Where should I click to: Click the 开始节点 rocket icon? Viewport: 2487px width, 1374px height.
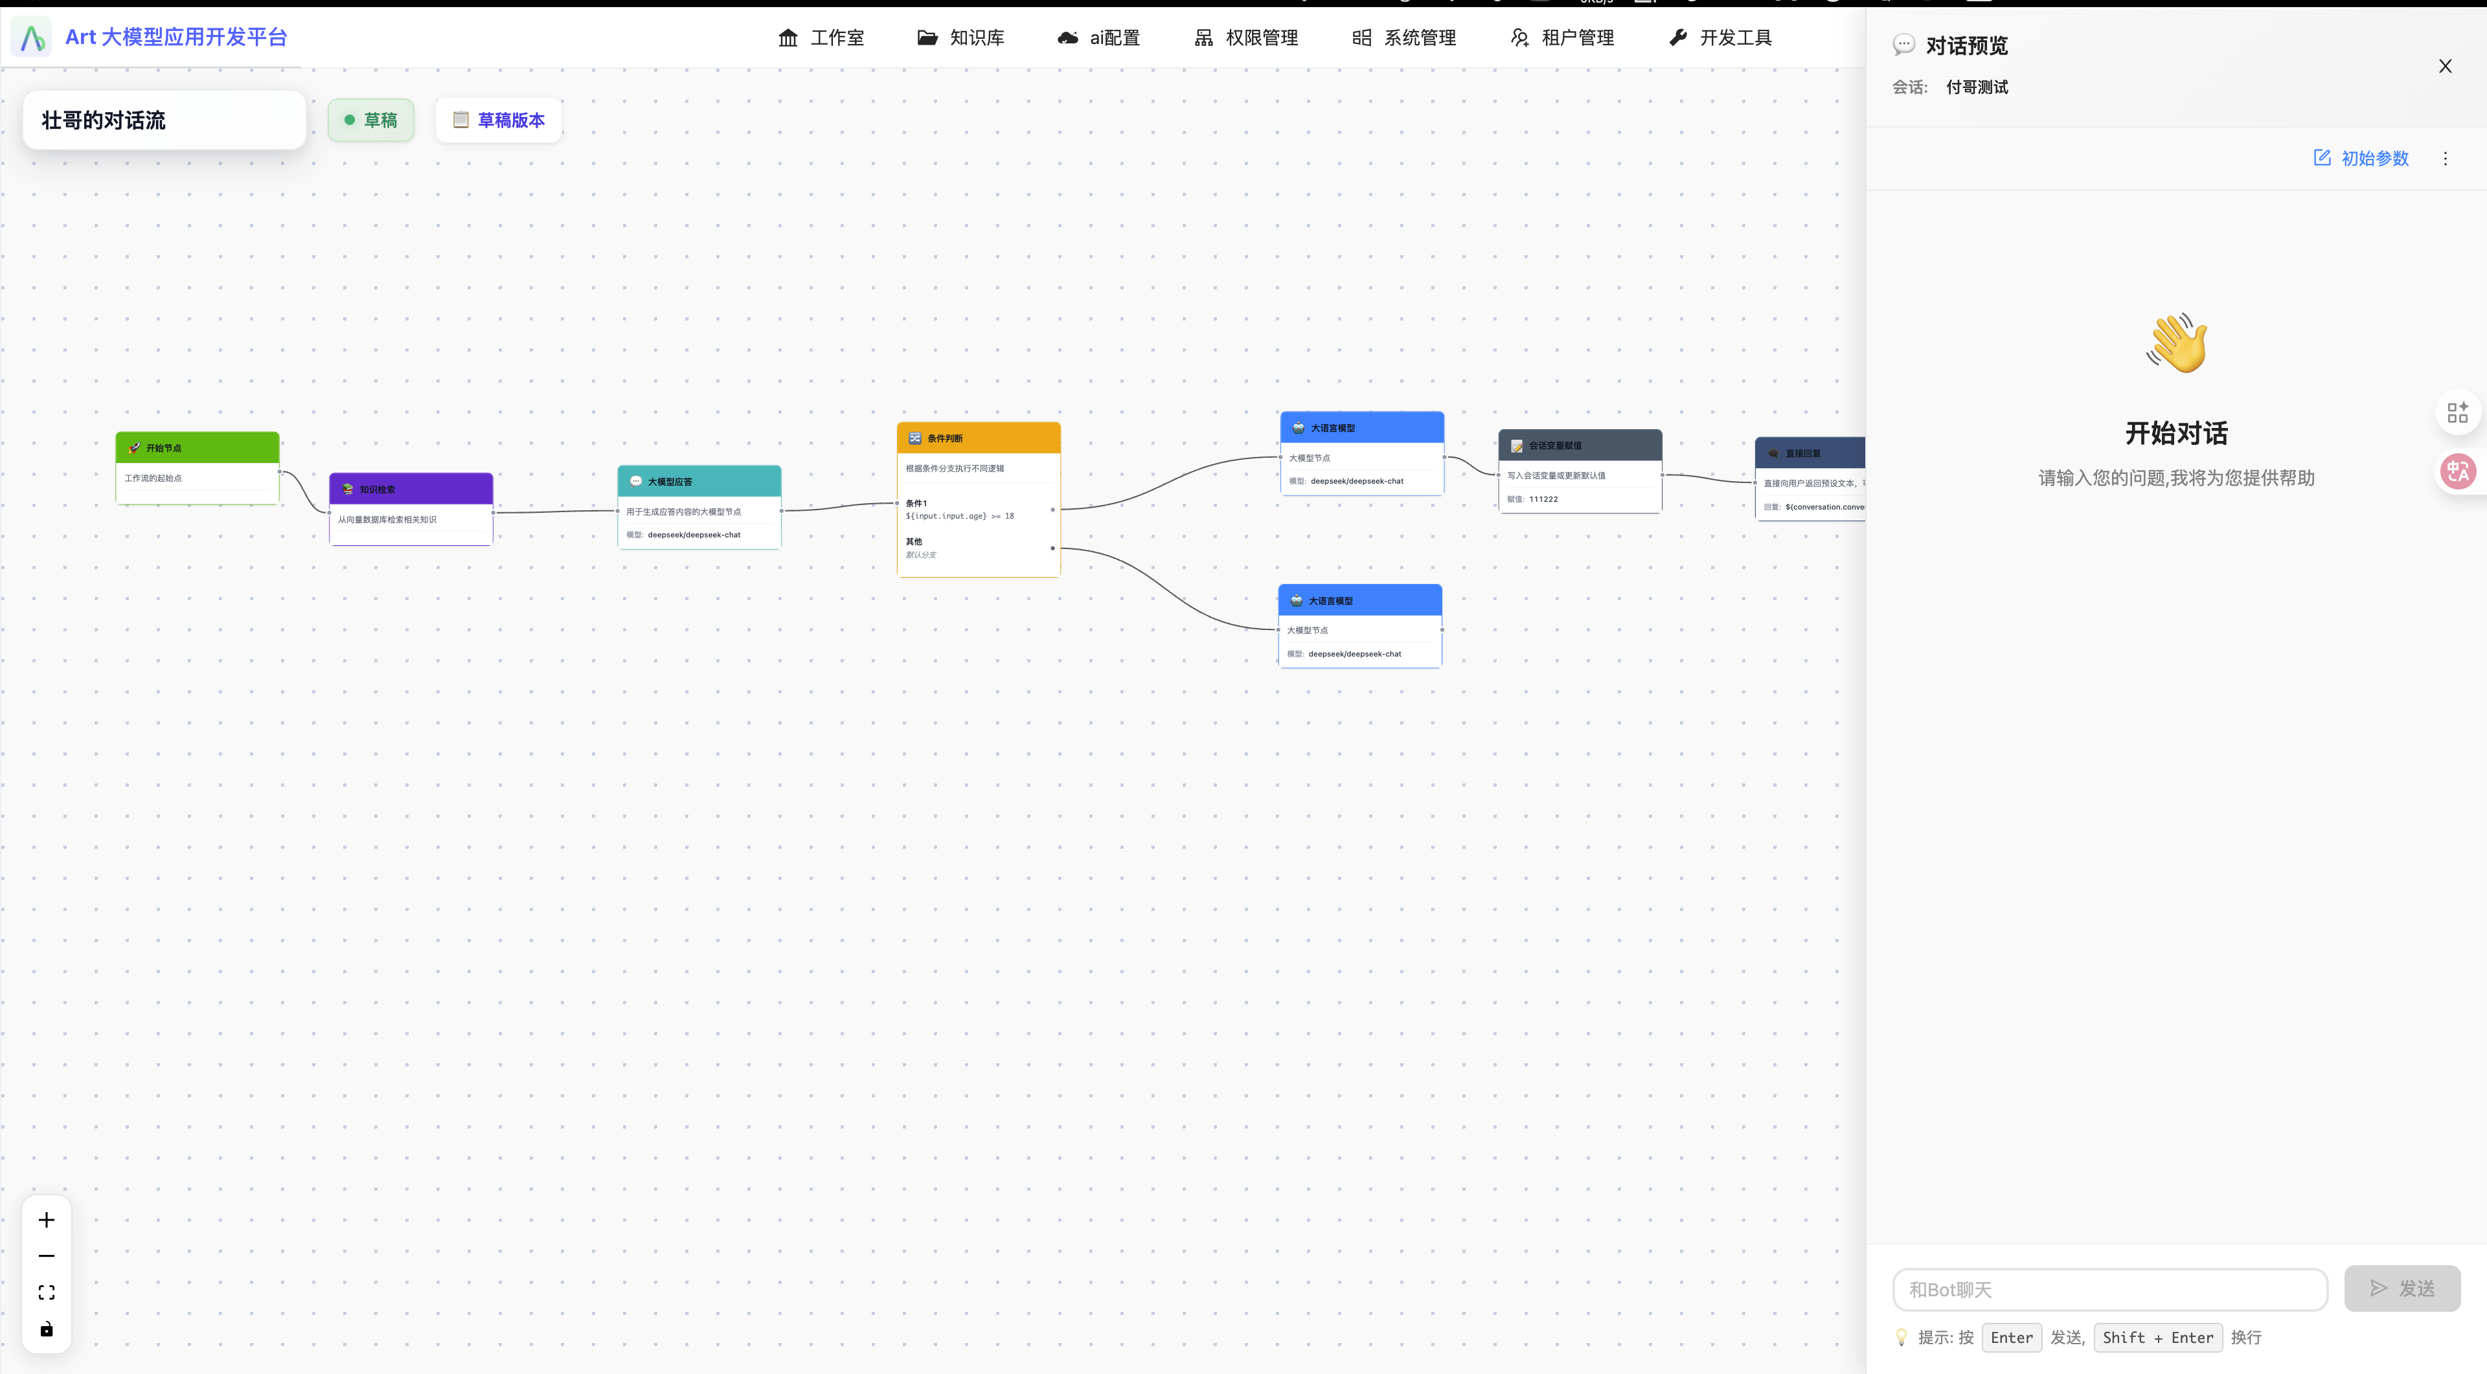(134, 447)
